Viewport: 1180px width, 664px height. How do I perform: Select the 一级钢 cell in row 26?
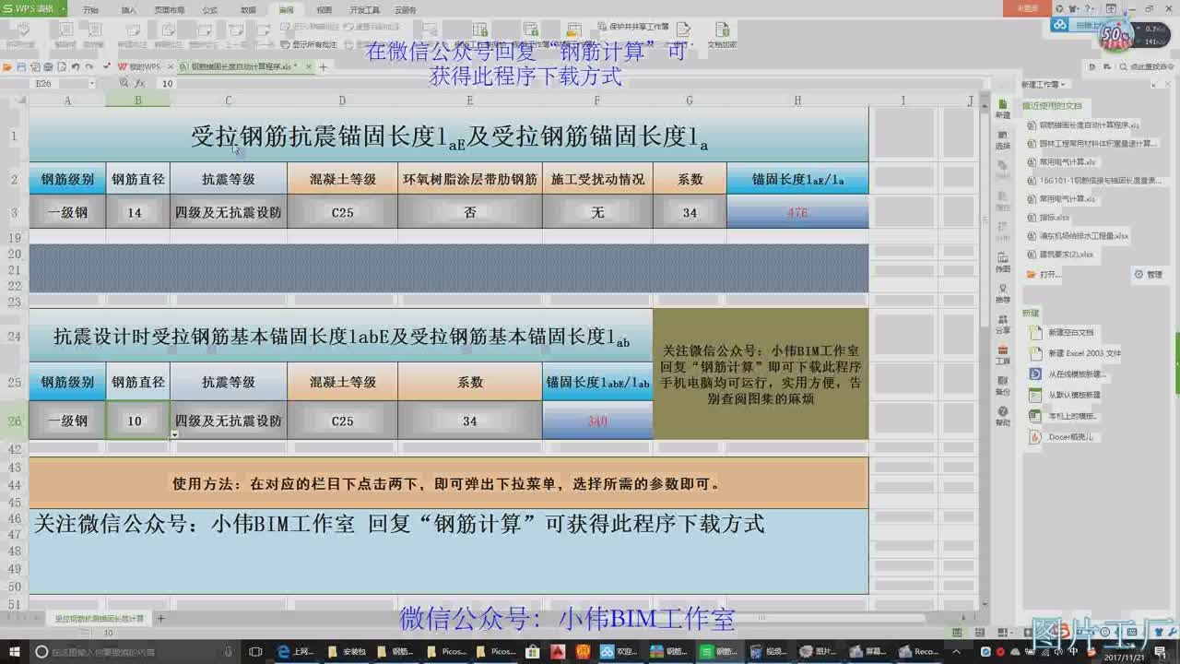click(x=67, y=421)
